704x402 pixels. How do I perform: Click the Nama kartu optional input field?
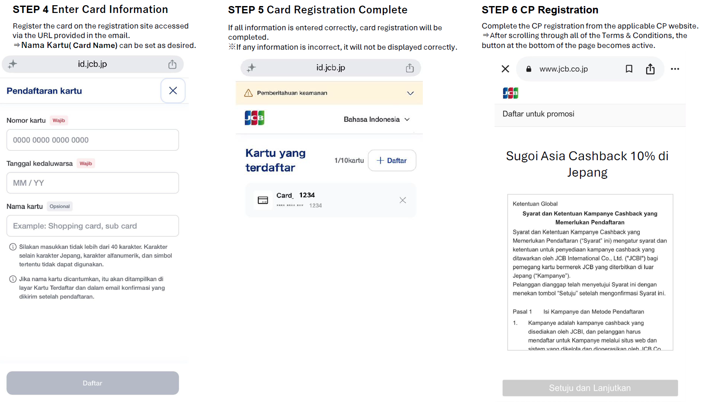coord(92,226)
